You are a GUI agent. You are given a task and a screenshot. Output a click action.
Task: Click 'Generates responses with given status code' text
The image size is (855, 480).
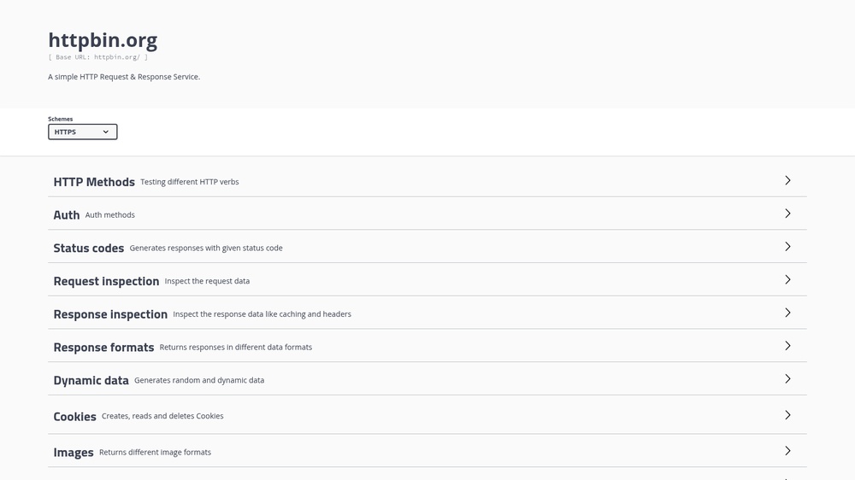(x=206, y=248)
